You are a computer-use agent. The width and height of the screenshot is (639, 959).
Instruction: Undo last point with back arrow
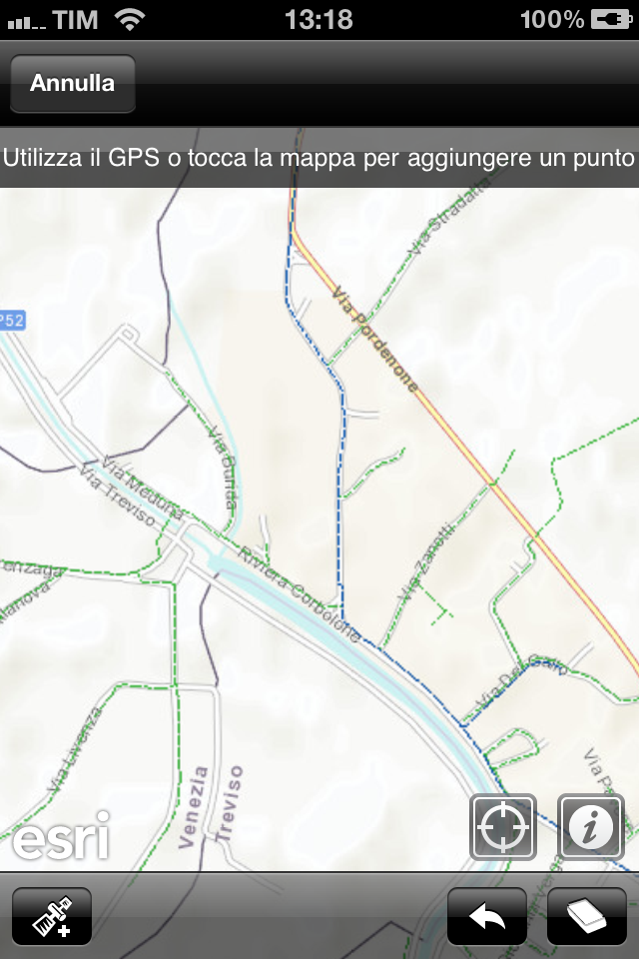point(487,916)
